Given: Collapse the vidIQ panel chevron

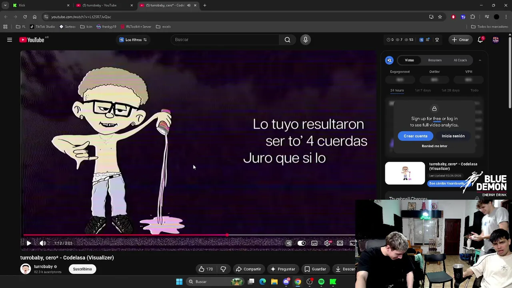Looking at the screenshot, I should 480,60.
